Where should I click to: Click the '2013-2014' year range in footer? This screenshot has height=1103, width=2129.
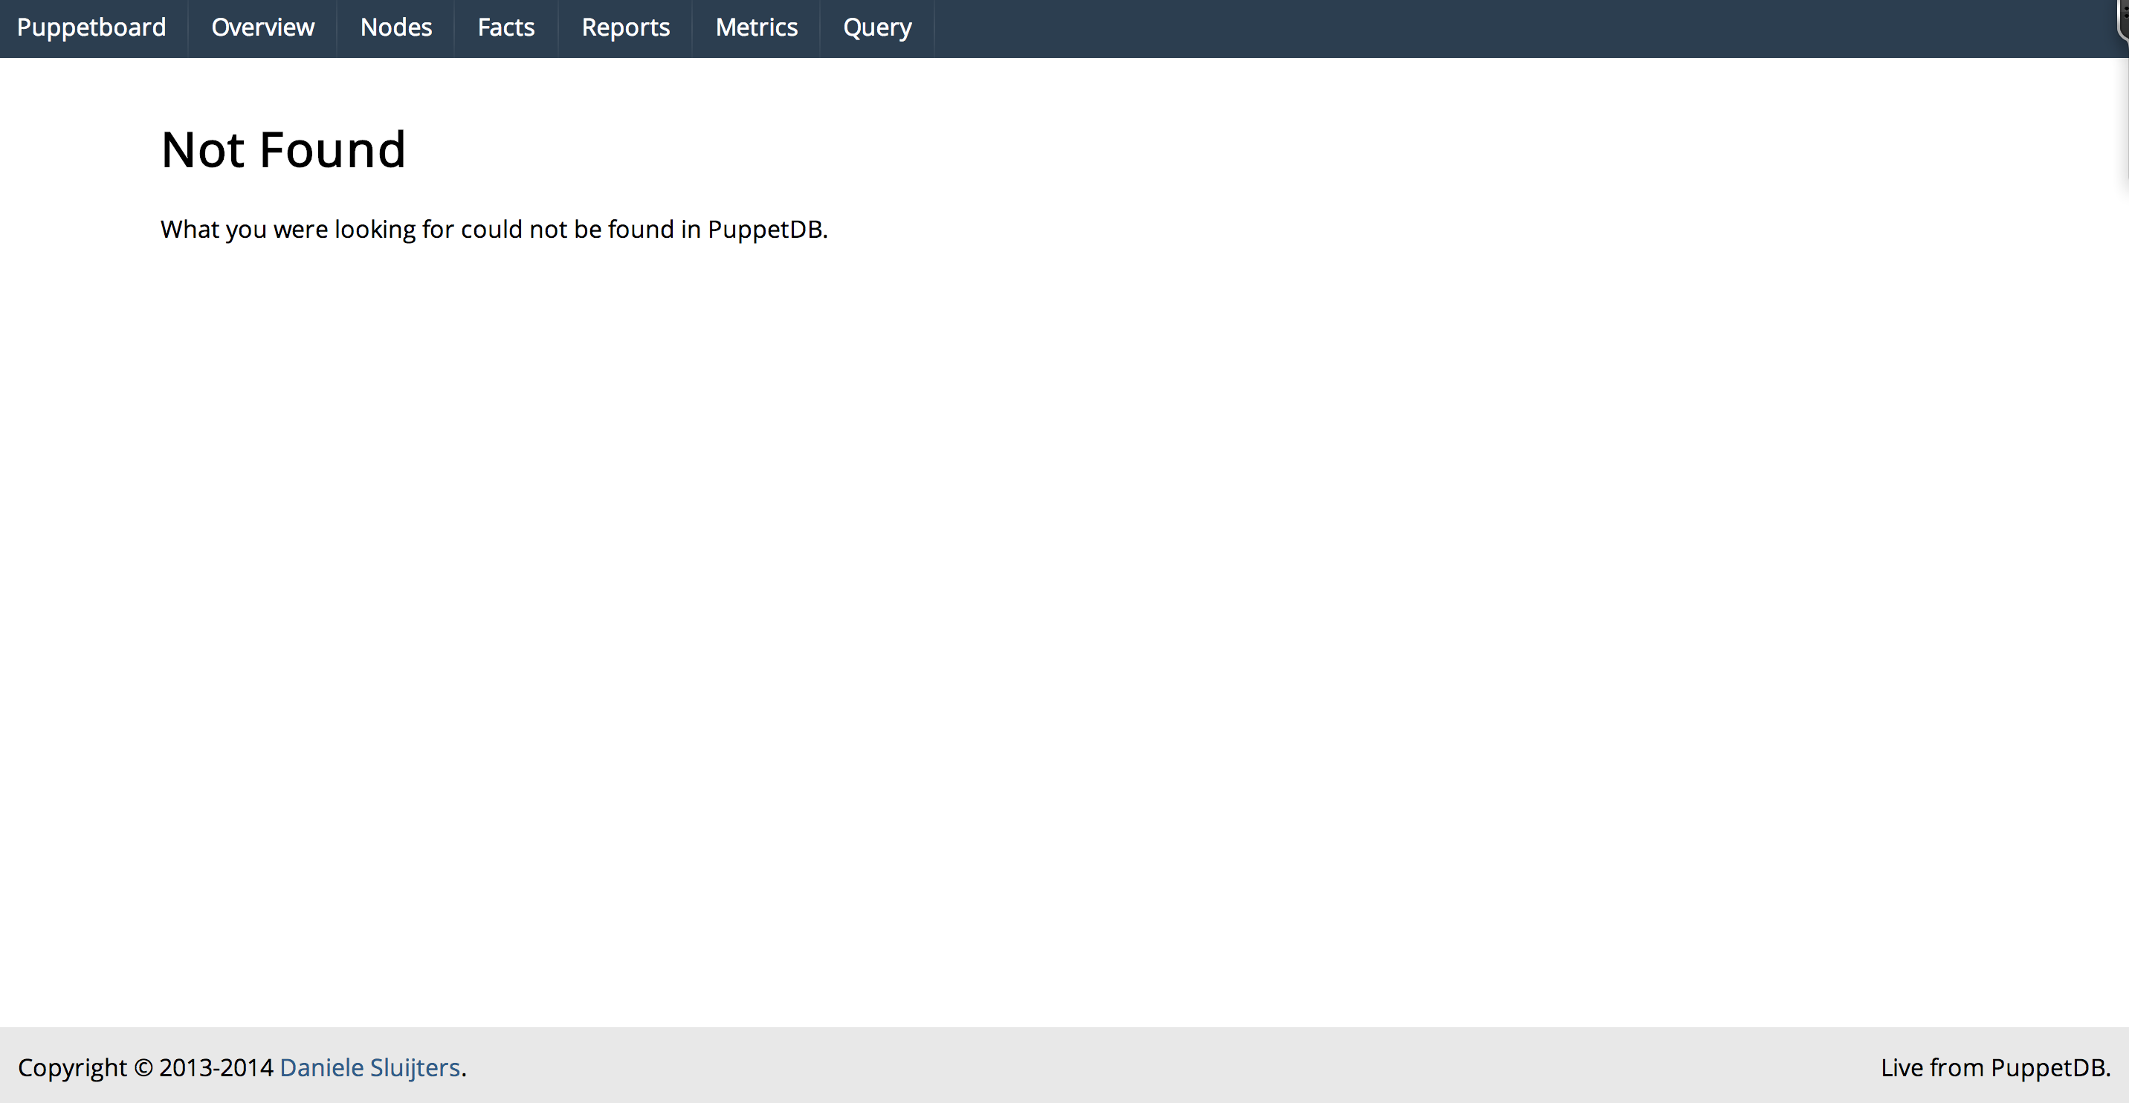coord(216,1067)
